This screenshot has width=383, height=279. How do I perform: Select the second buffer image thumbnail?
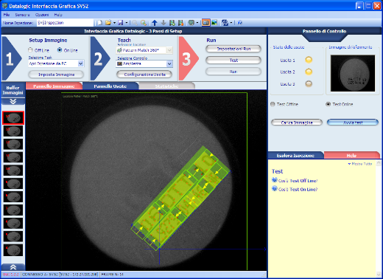click(x=13, y=131)
